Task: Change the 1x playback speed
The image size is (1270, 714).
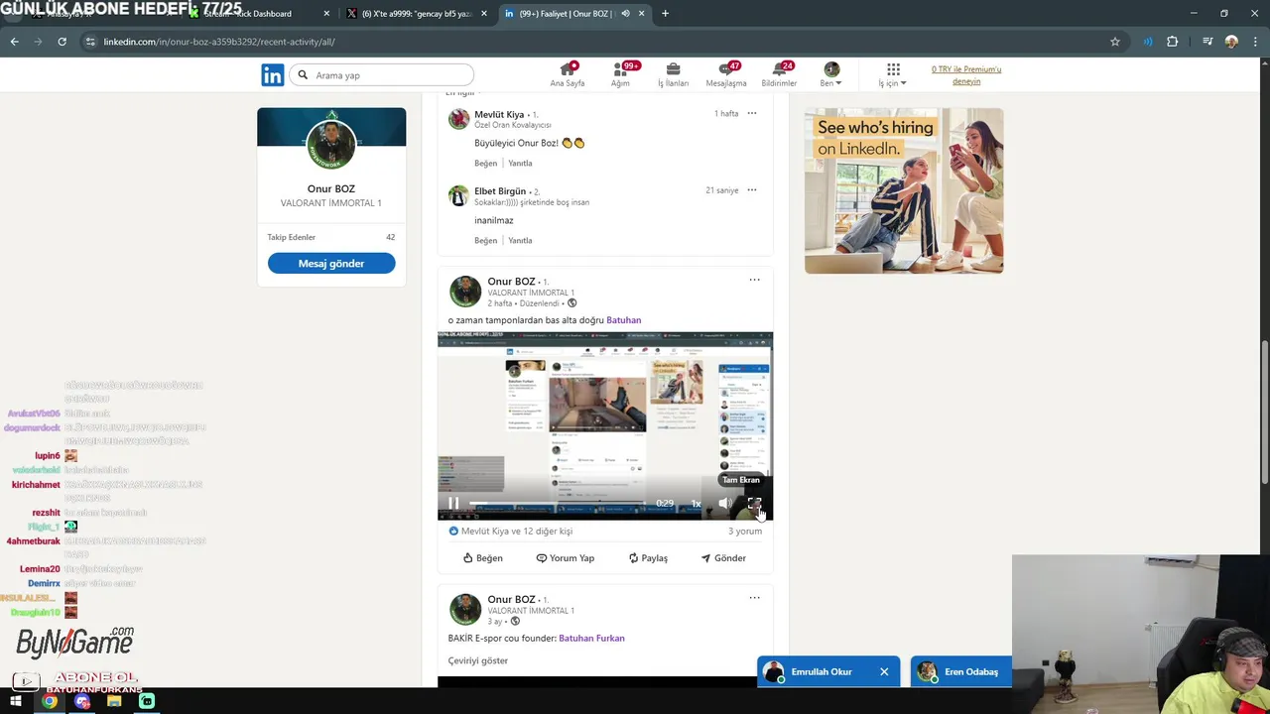Action: [x=696, y=504]
